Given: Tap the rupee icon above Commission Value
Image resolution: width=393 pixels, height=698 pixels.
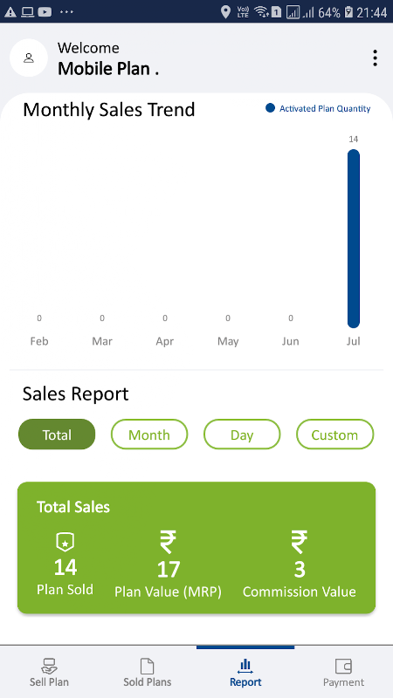Looking at the screenshot, I should [x=299, y=542].
